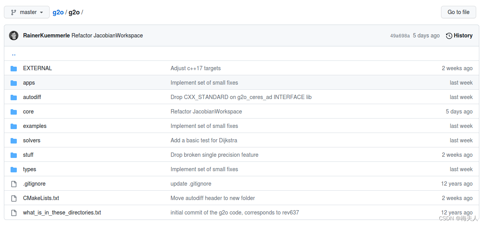Open commit hash 49a698a
484x225 pixels.
pyautogui.click(x=400, y=36)
